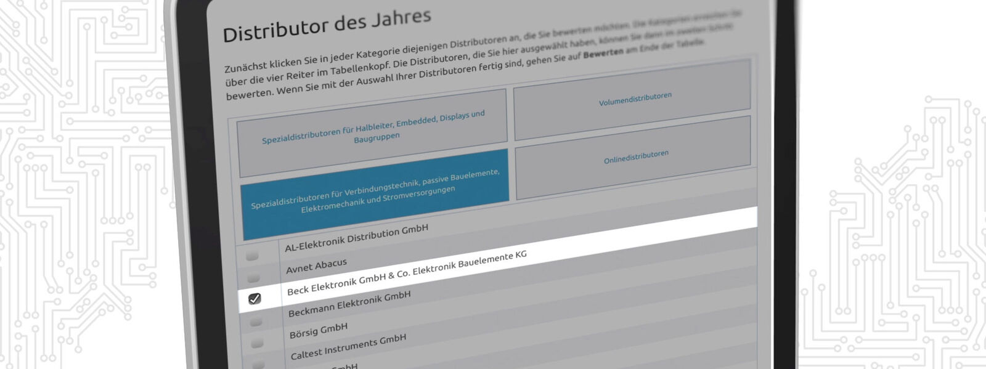Uncheck the Beck Elektronik checkbox
986x369 pixels.
click(255, 299)
